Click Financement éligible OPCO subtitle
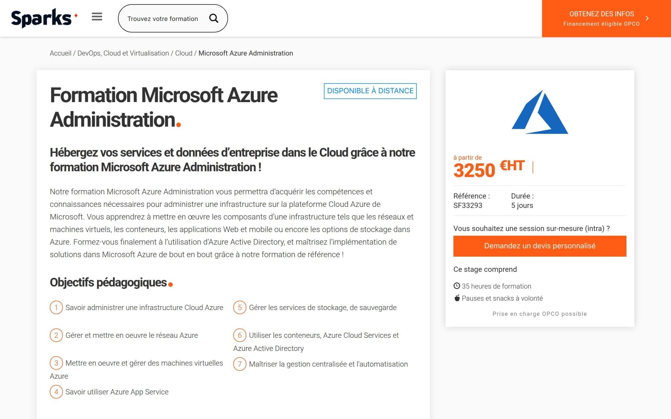 tap(602, 24)
